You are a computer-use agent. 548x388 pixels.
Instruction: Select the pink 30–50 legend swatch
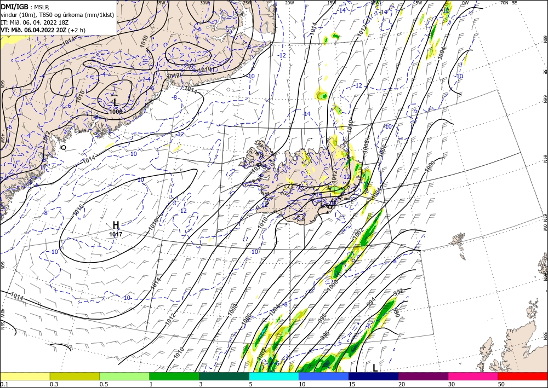(473, 376)
